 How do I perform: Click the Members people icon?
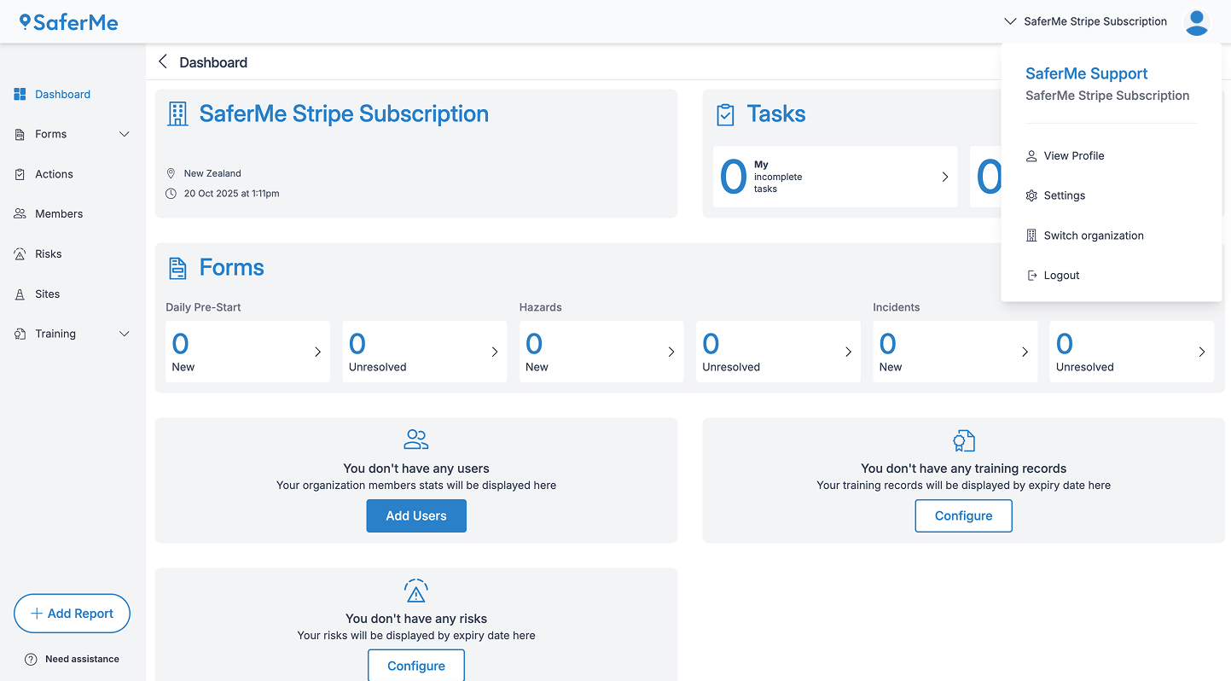[20, 213]
